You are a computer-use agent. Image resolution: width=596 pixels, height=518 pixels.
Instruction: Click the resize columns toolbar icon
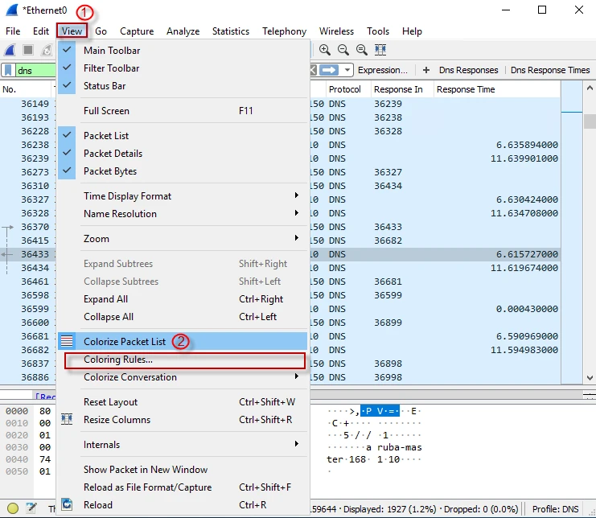[380, 50]
